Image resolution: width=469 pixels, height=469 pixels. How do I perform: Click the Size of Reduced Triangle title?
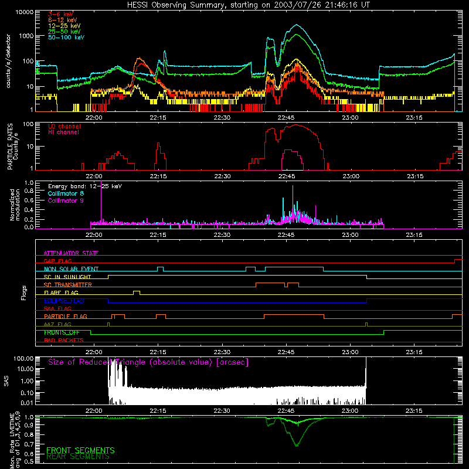click(148, 362)
